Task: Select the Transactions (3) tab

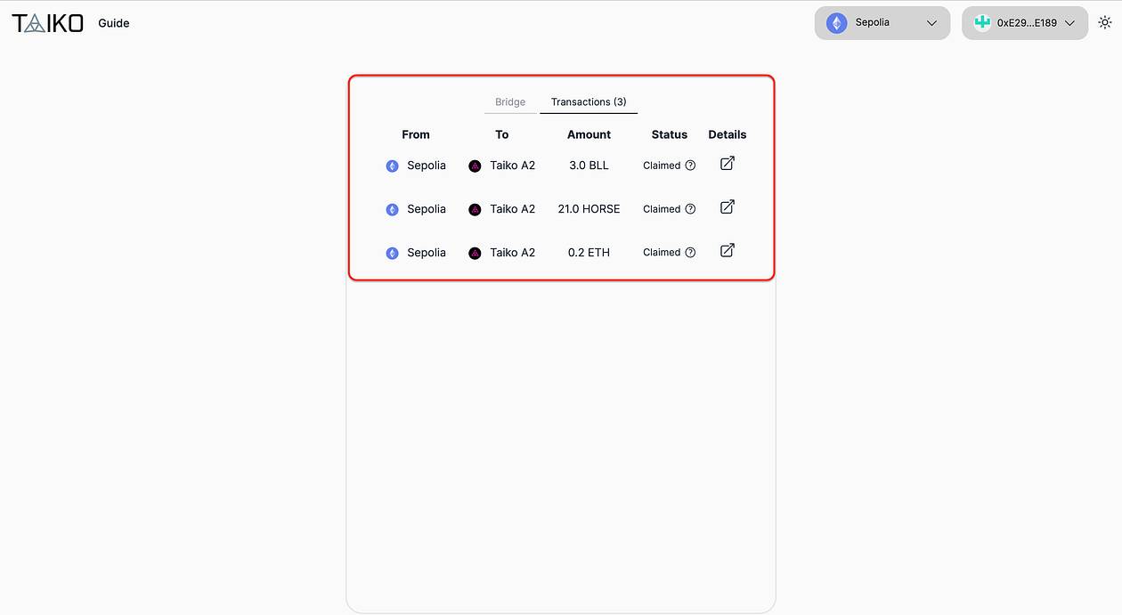Action: coord(589,102)
